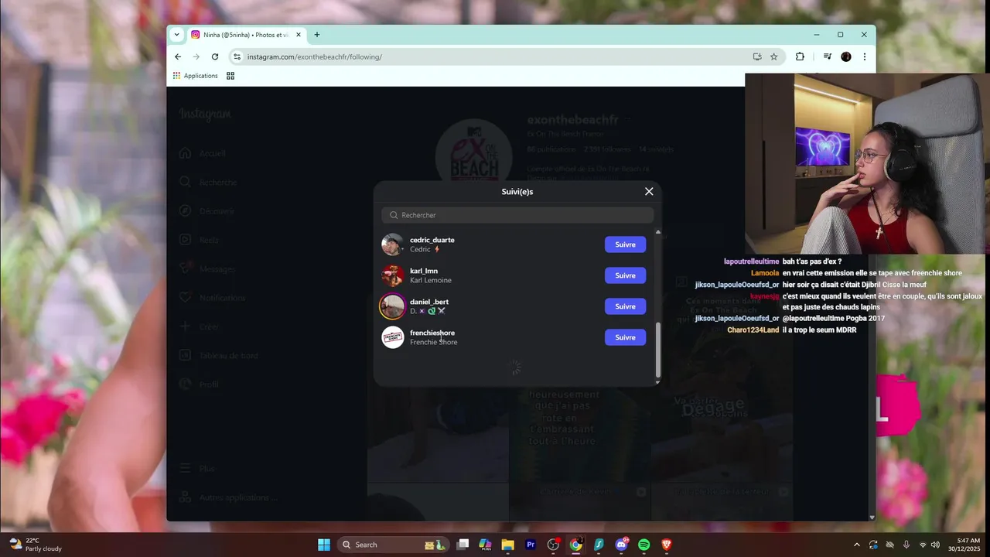Viewport: 990px width, 557px height.
Task: Open karl_lmn profile avatar
Action: click(x=392, y=275)
